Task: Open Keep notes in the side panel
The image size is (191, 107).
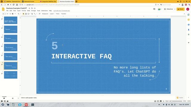Action: pyautogui.click(x=189, y=20)
